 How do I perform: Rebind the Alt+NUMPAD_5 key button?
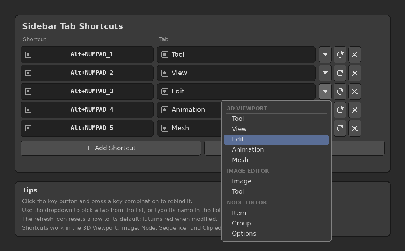pyautogui.click(x=87, y=128)
